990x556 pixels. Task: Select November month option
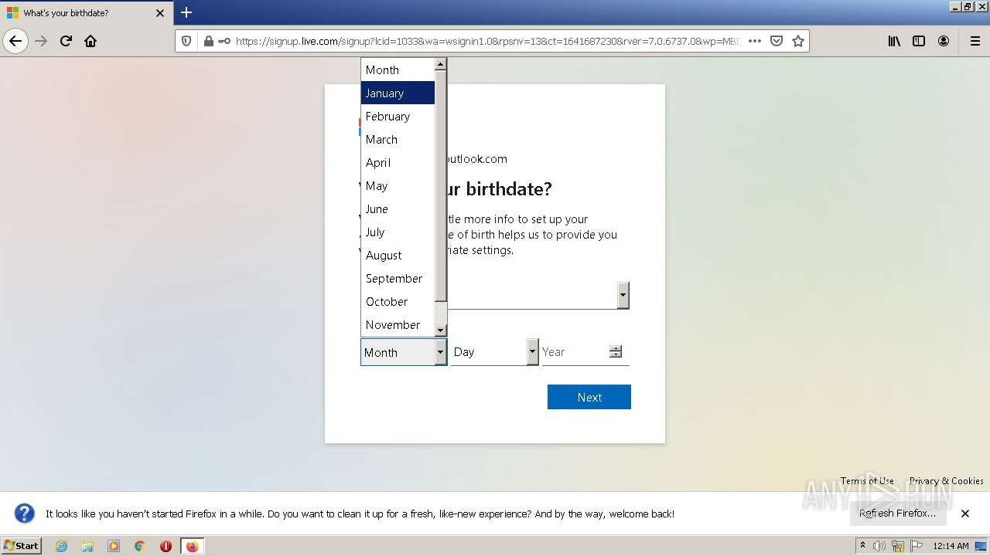(x=398, y=324)
